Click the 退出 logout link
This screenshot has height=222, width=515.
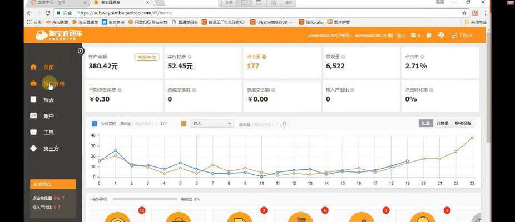tap(400, 36)
